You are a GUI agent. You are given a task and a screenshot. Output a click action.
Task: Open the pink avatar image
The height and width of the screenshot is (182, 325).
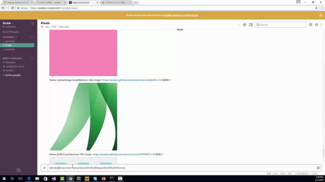[x=83, y=53]
